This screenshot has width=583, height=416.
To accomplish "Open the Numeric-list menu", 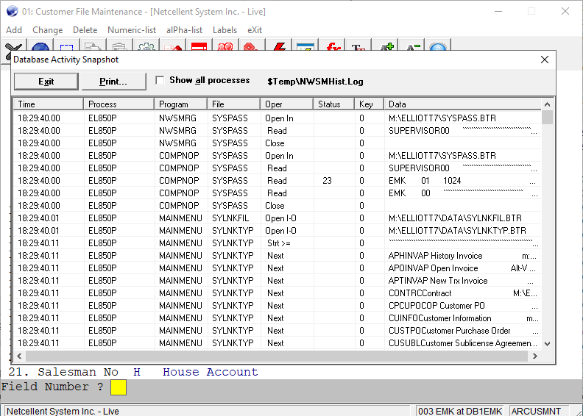I will coord(132,30).
